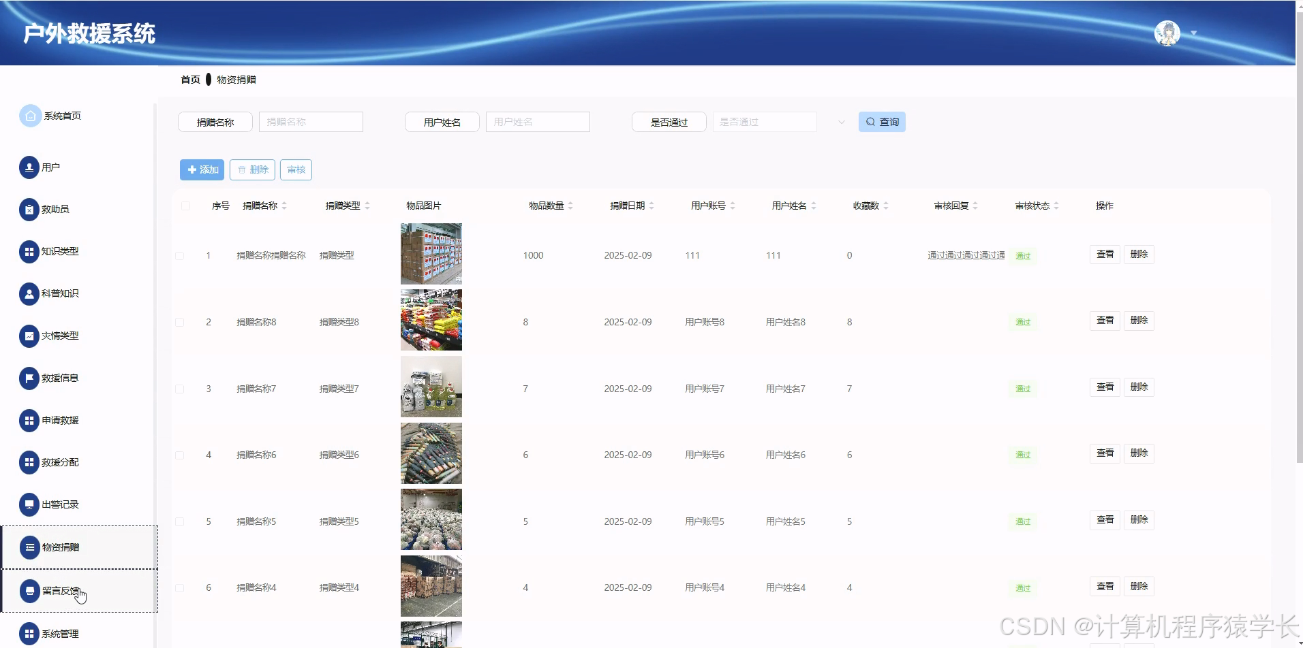Click the 删除 batch delete button

(x=252, y=169)
